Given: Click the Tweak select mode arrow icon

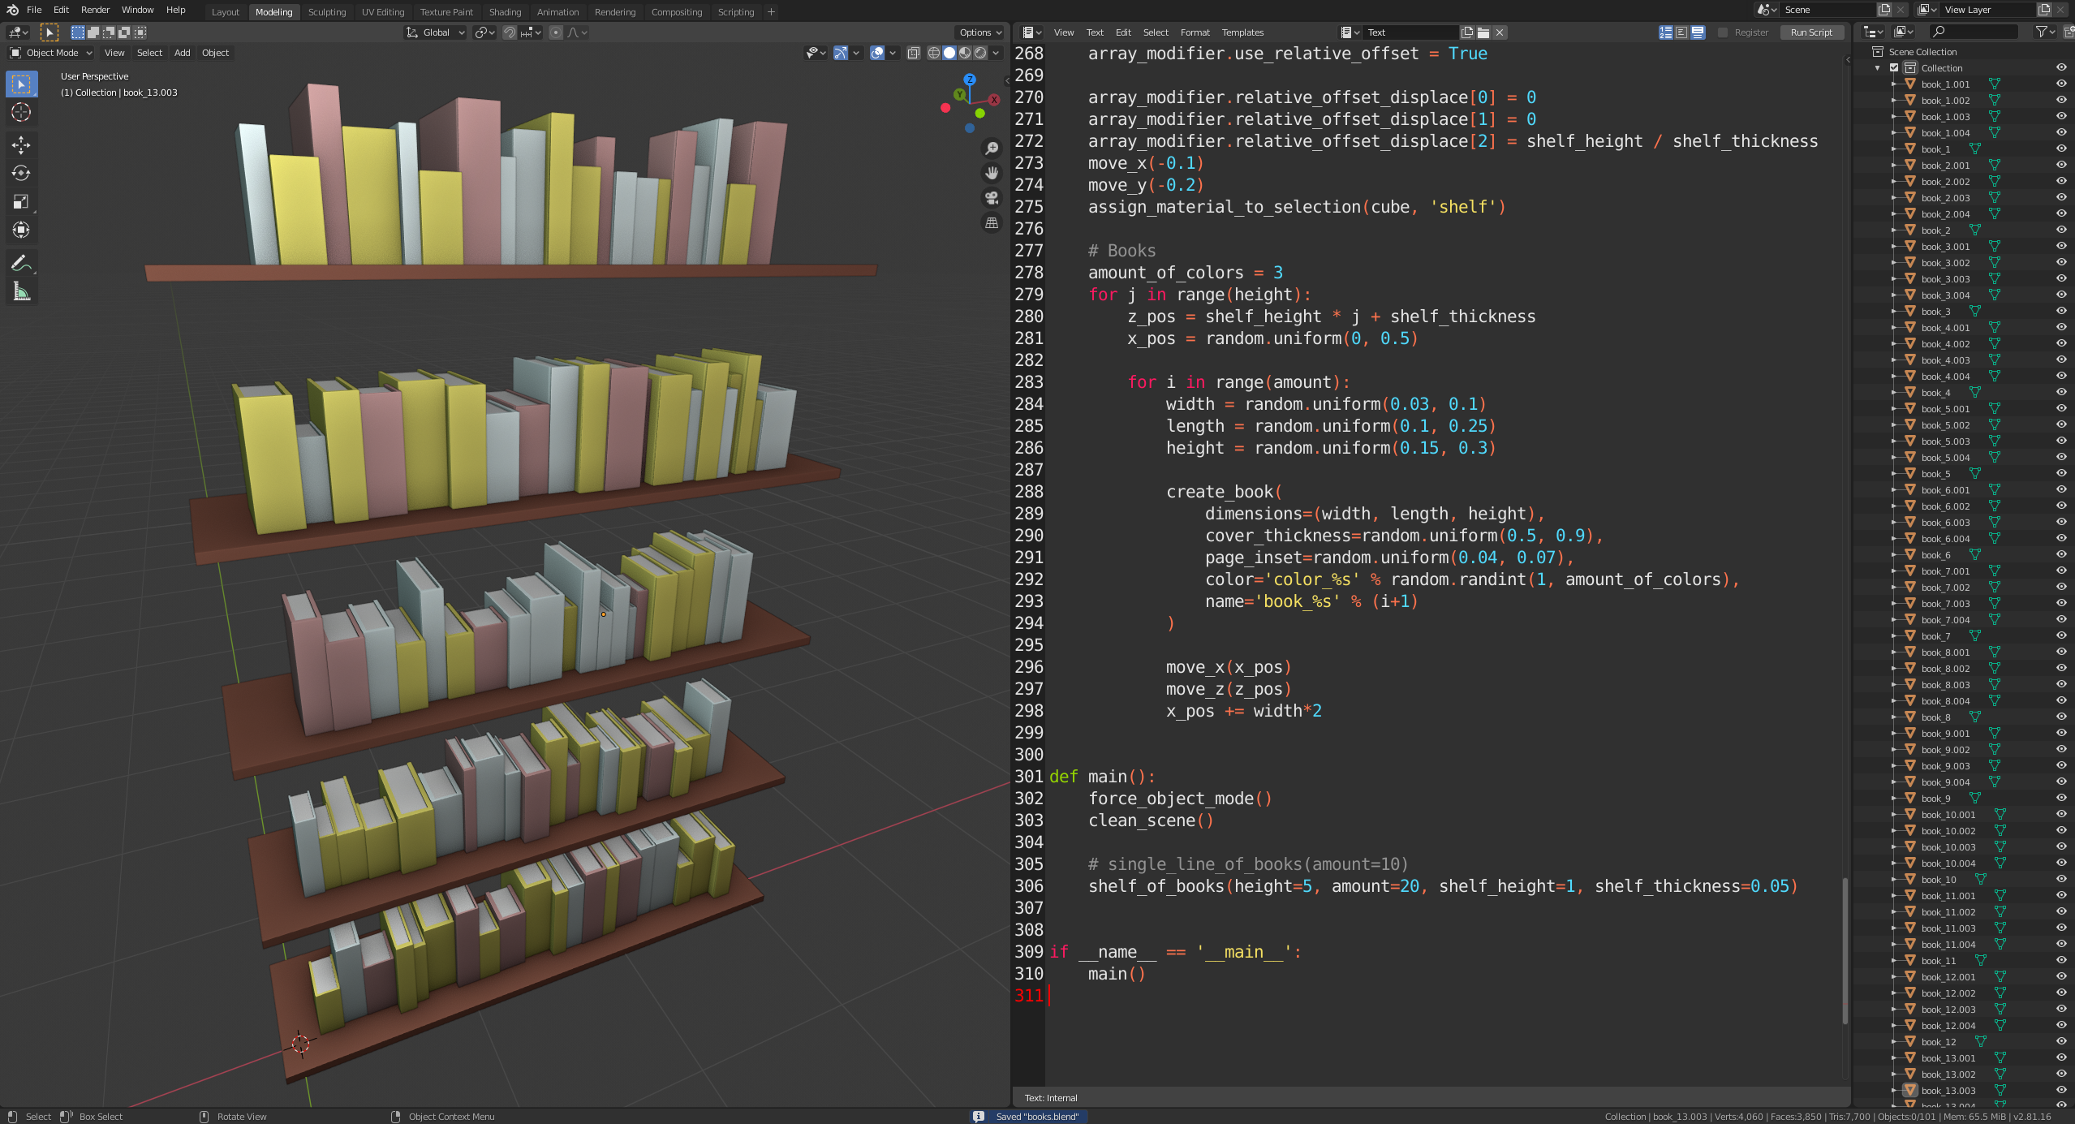Looking at the screenshot, I should pos(49,32).
